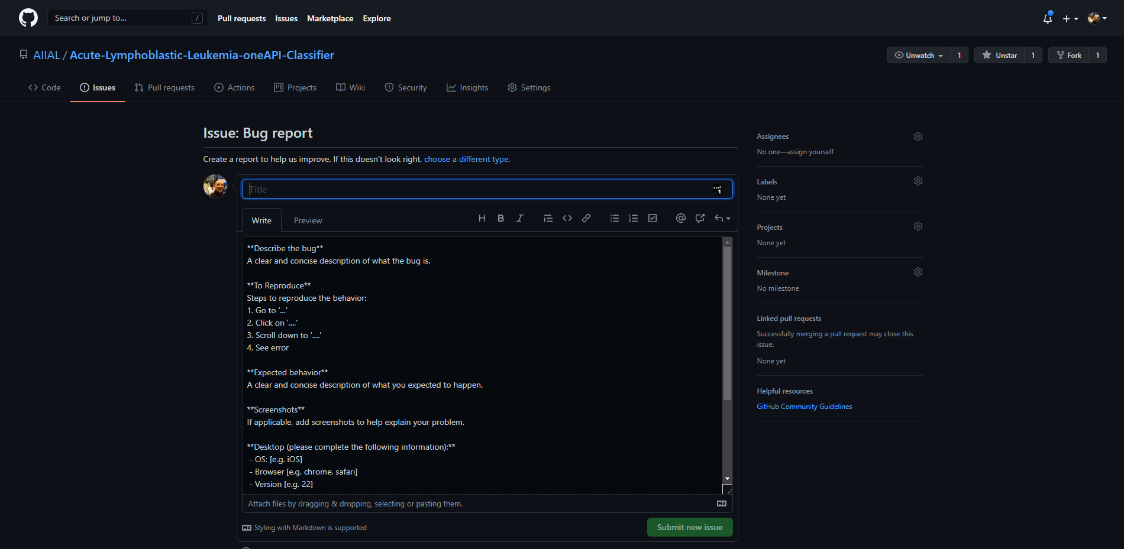The height and width of the screenshot is (549, 1124).
Task: Open GitHub home via Octocat logo
Action: click(28, 18)
